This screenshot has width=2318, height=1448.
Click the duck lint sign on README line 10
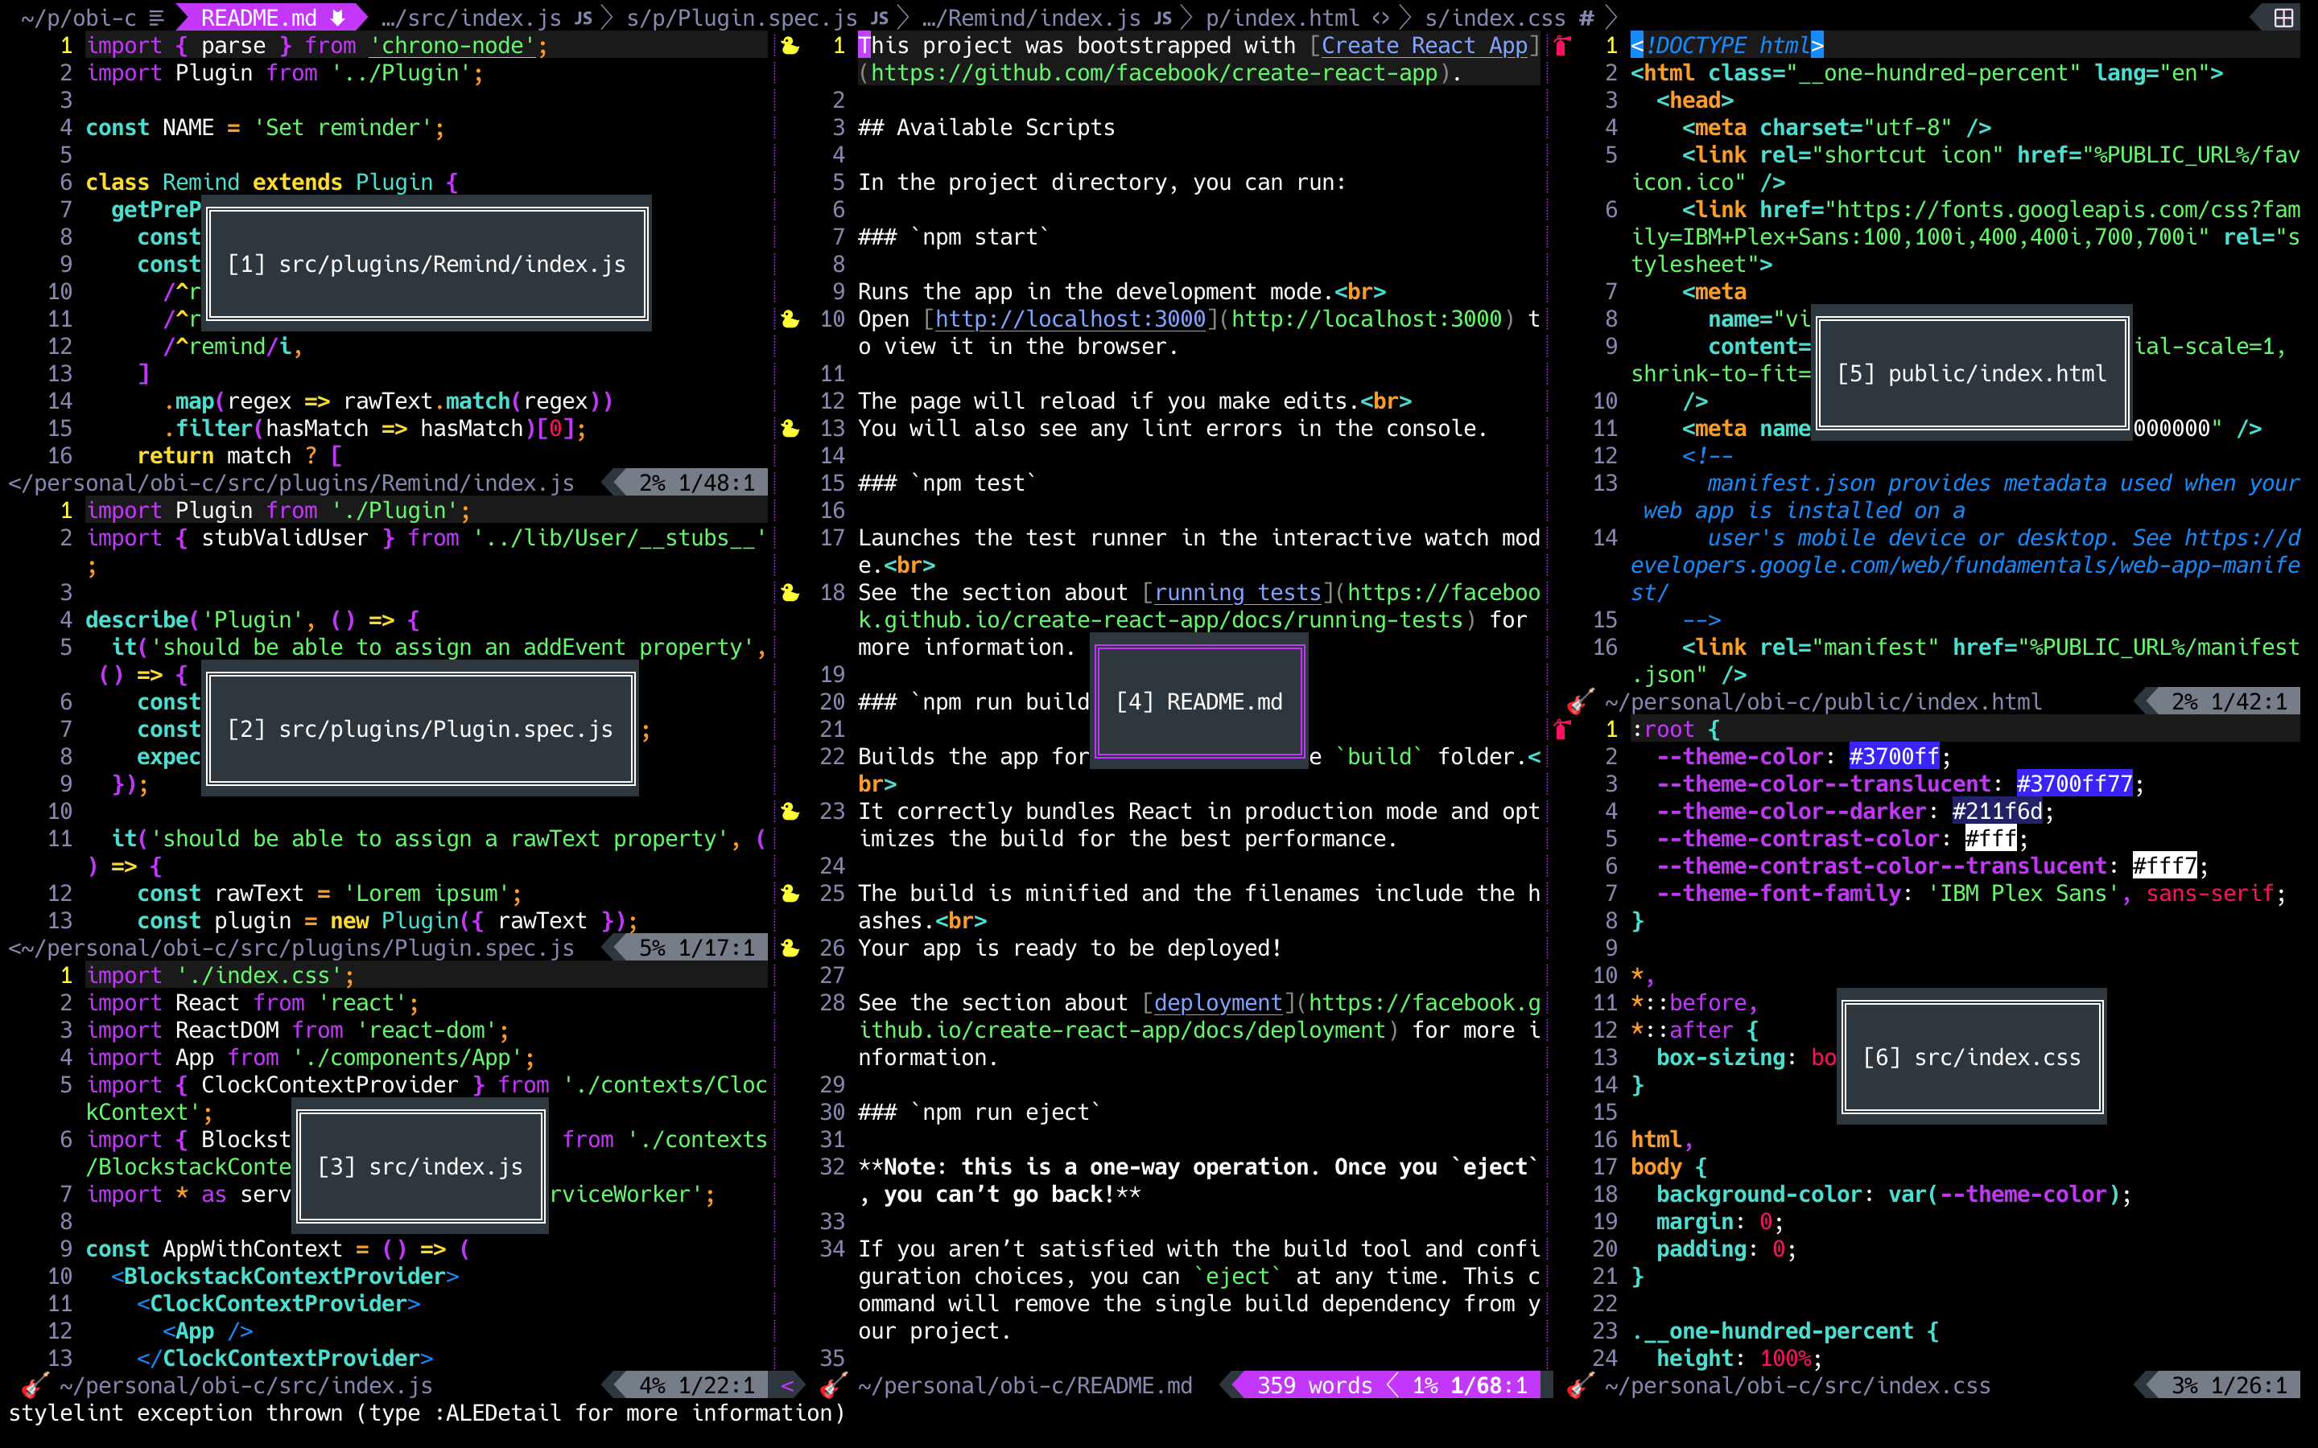pos(790,319)
